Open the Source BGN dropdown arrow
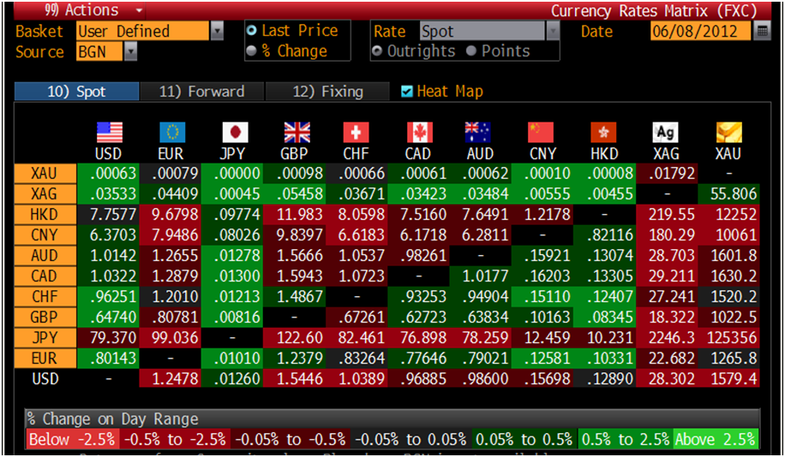785x457 pixels. 130,51
